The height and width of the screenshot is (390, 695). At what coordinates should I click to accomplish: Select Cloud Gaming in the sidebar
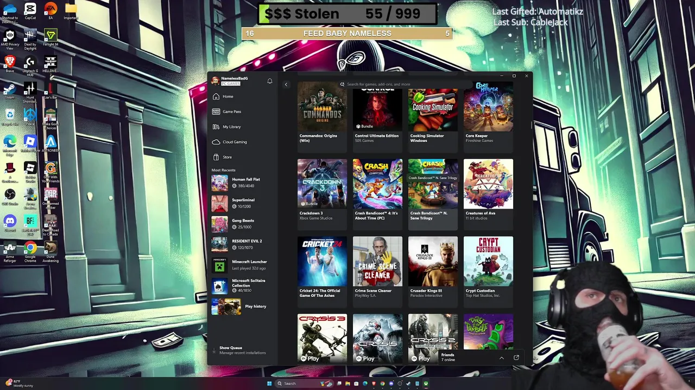click(x=243, y=142)
